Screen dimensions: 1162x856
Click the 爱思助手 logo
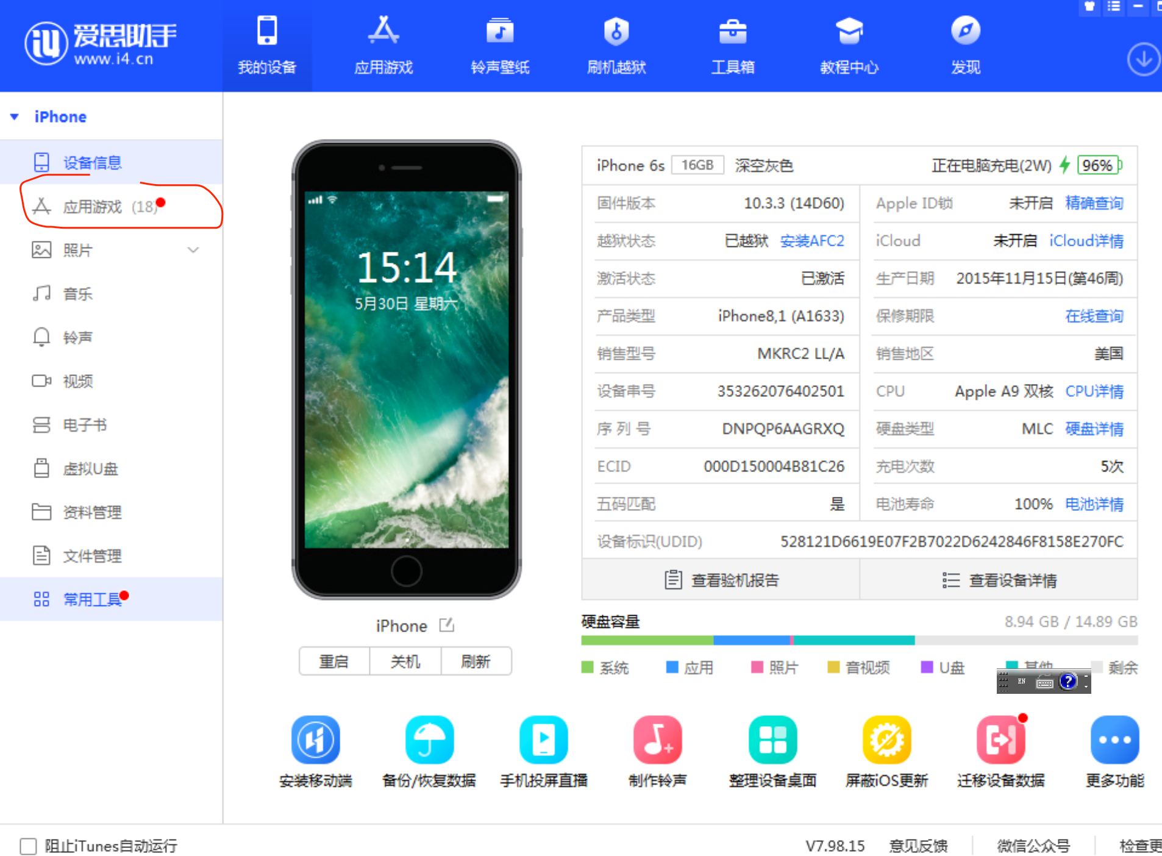(101, 43)
